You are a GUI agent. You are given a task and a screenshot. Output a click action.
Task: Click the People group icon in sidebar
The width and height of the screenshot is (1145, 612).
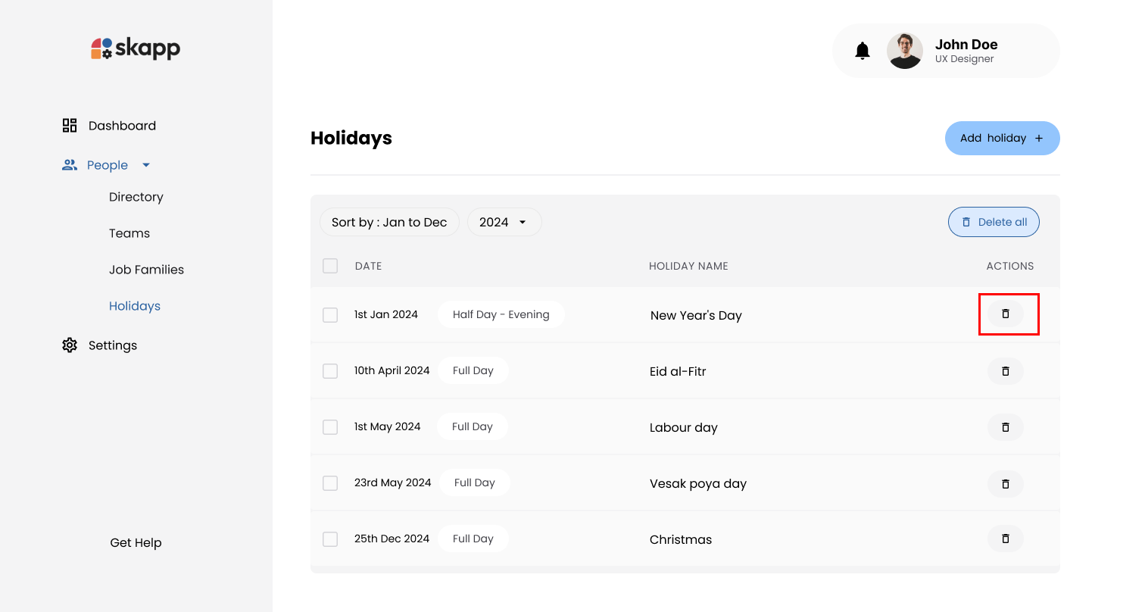pos(70,164)
